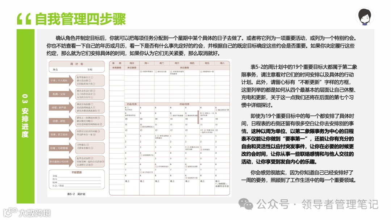Click the paragraph starting 表5-2的周计划中
This screenshot has width=391, height=220.
click(299, 86)
